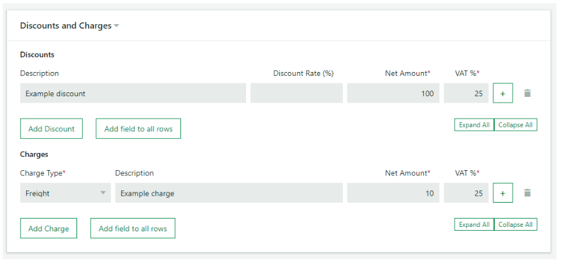The width and height of the screenshot is (561, 260).
Task: Collapse All rows in the Discounts section
Action: coord(516,125)
